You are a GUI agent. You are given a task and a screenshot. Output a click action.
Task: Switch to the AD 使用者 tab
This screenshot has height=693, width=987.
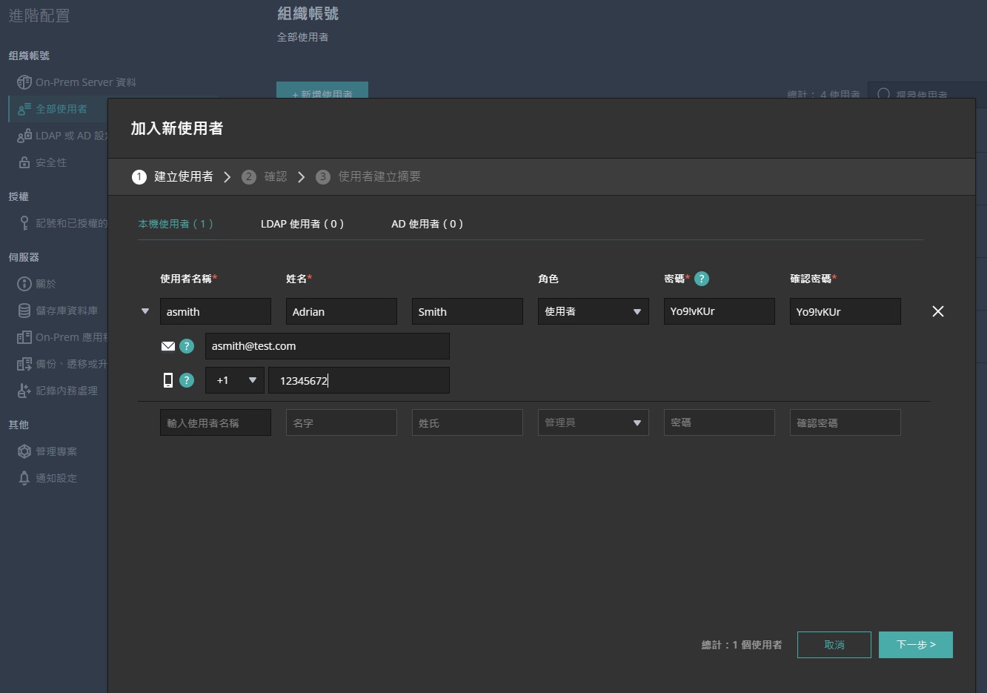pyautogui.click(x=428, y=223)
